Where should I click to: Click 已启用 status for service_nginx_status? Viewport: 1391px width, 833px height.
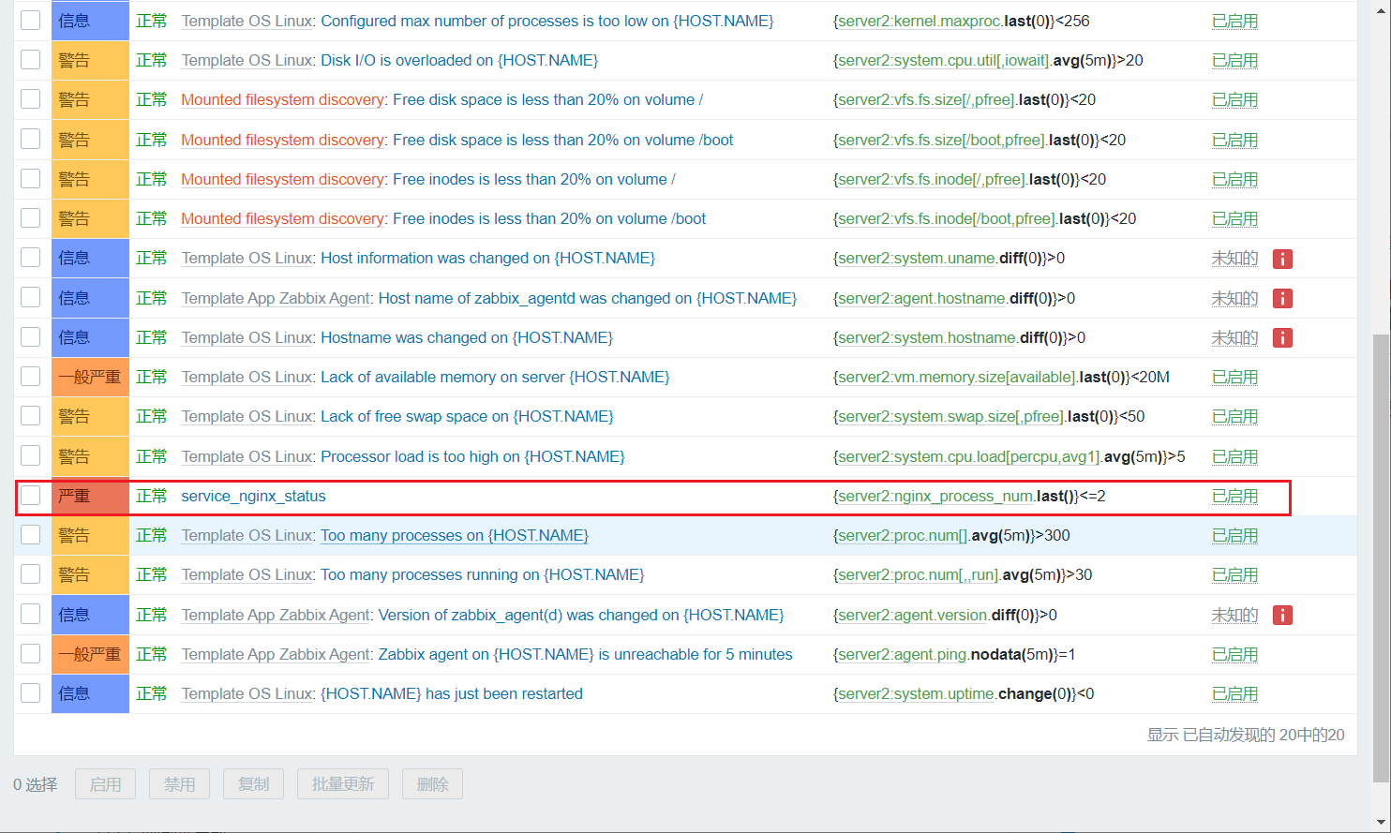point(1234,496)
